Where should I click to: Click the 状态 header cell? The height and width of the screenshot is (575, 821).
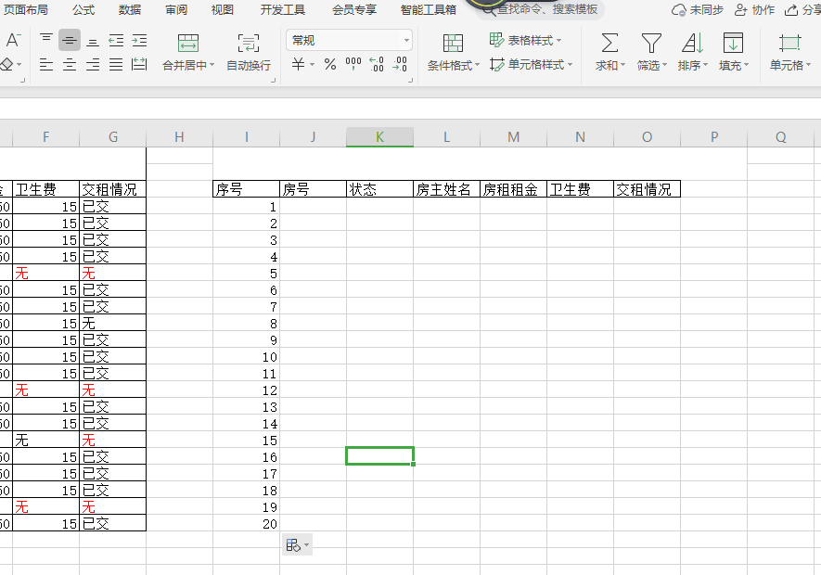click(379, 189)
